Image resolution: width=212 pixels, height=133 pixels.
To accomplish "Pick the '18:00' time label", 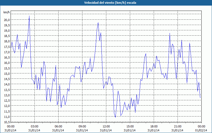I will (x=154, y=127).
